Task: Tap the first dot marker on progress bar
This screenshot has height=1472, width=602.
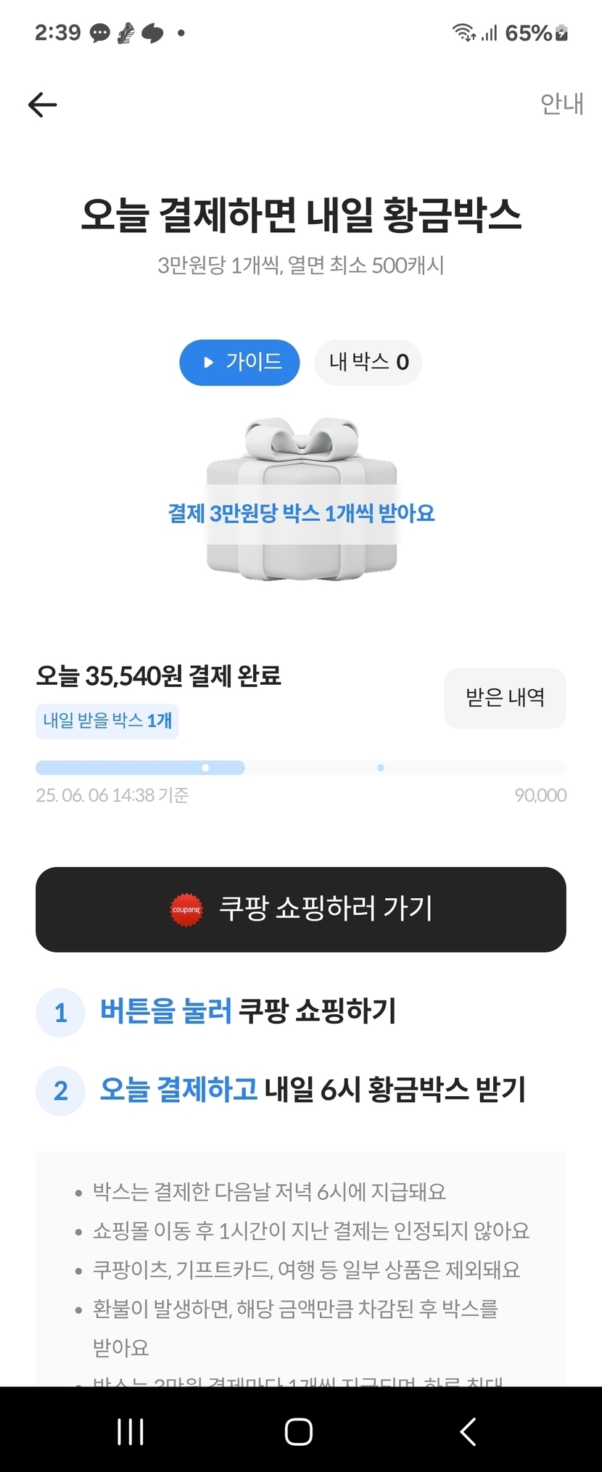Action: coord(205,768)
